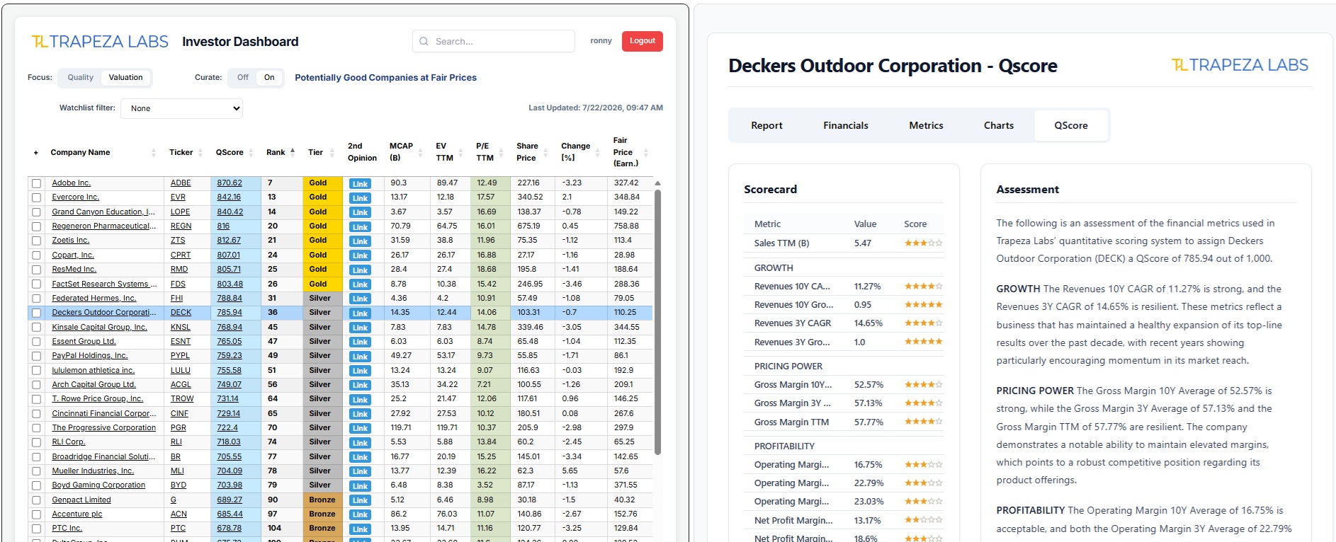Sort by Change column arrows
The width and height of the screenshot is (1336, 542).
[596, 152]
